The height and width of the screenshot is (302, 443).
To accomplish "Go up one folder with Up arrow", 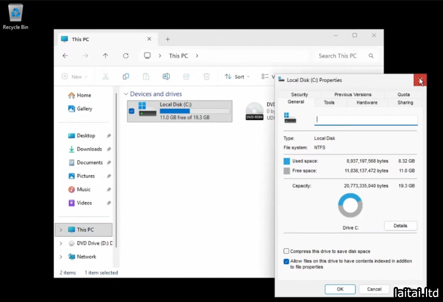I will pos(106,55).
